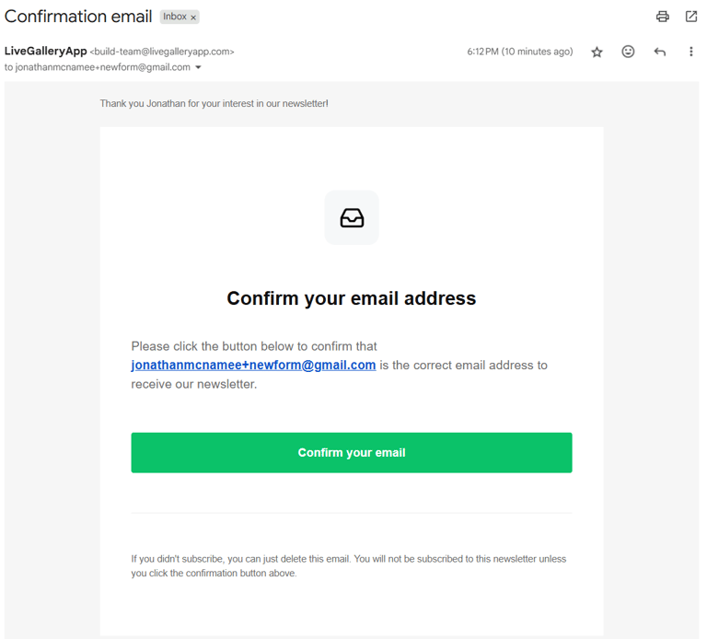Click the Thank you Jonathan preheader text

point(214,104)
